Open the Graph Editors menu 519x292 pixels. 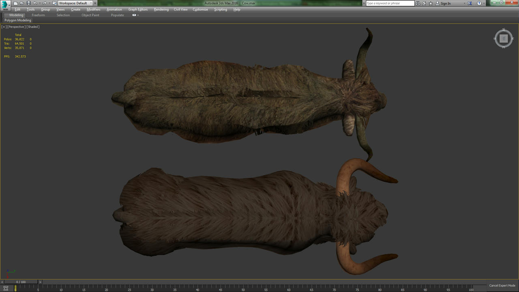138,9
